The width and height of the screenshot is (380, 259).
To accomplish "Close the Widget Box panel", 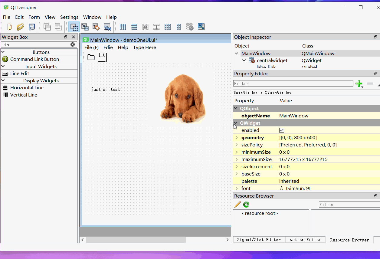I will (73, 37).
